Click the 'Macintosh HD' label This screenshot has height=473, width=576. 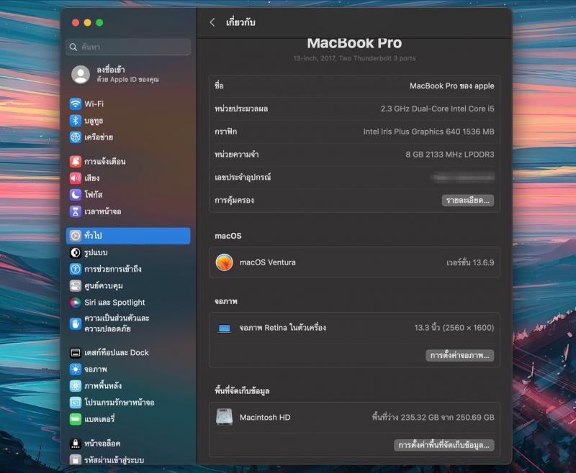265,418
